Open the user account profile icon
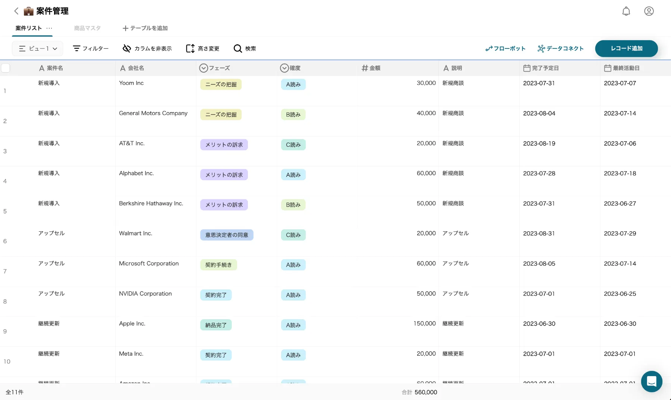671x400 pixels. point(649,11)
